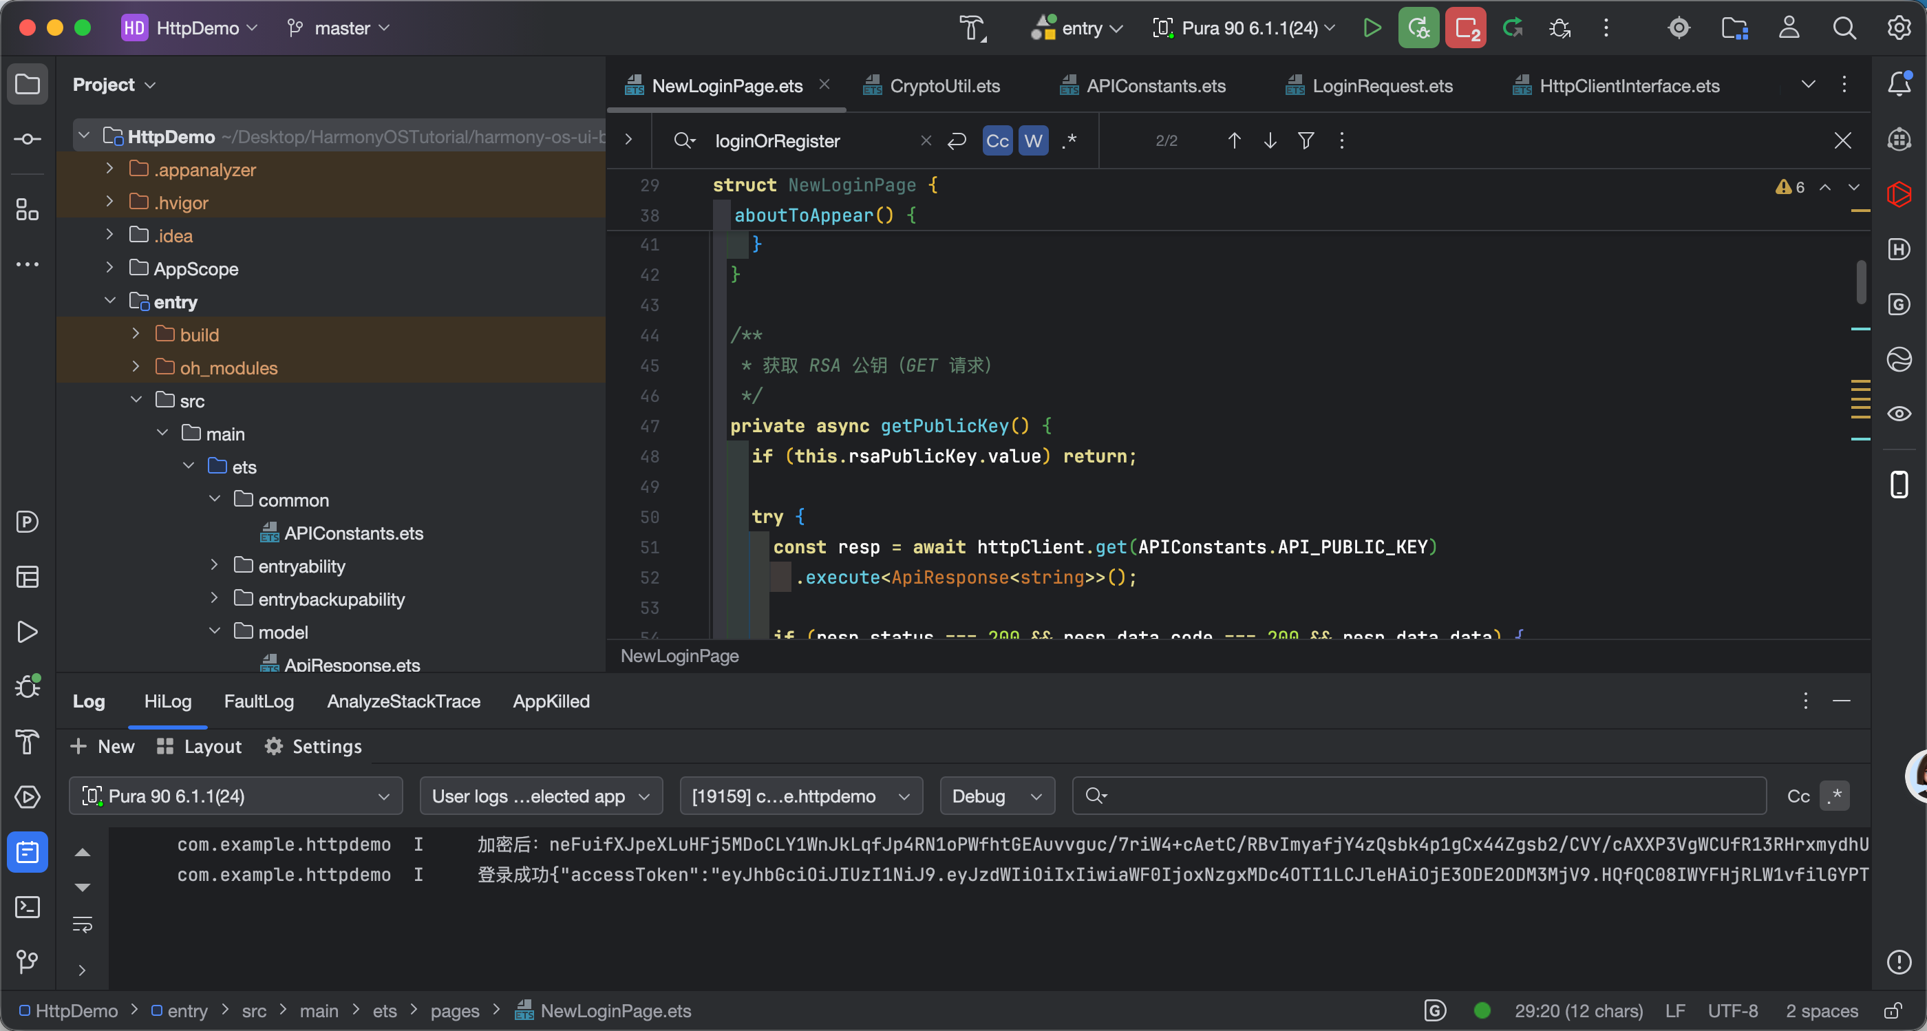The image size is (1927, 1031).
Task: Clear the loginOrRegister search text
Action: [926, 140]
